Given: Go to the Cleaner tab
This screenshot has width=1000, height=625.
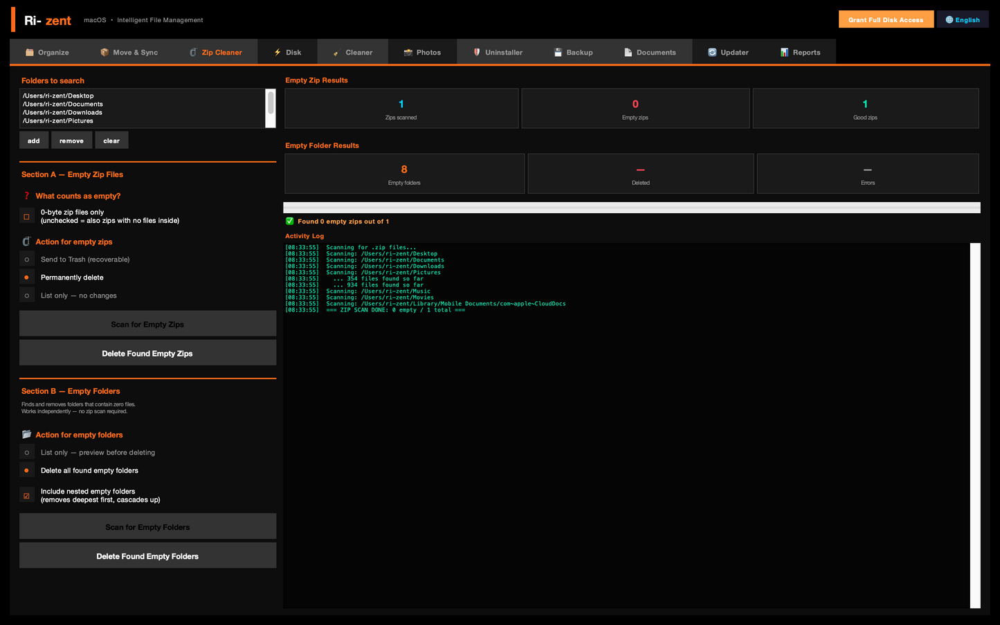Looking at the screenshot, I should pos(353,52).
